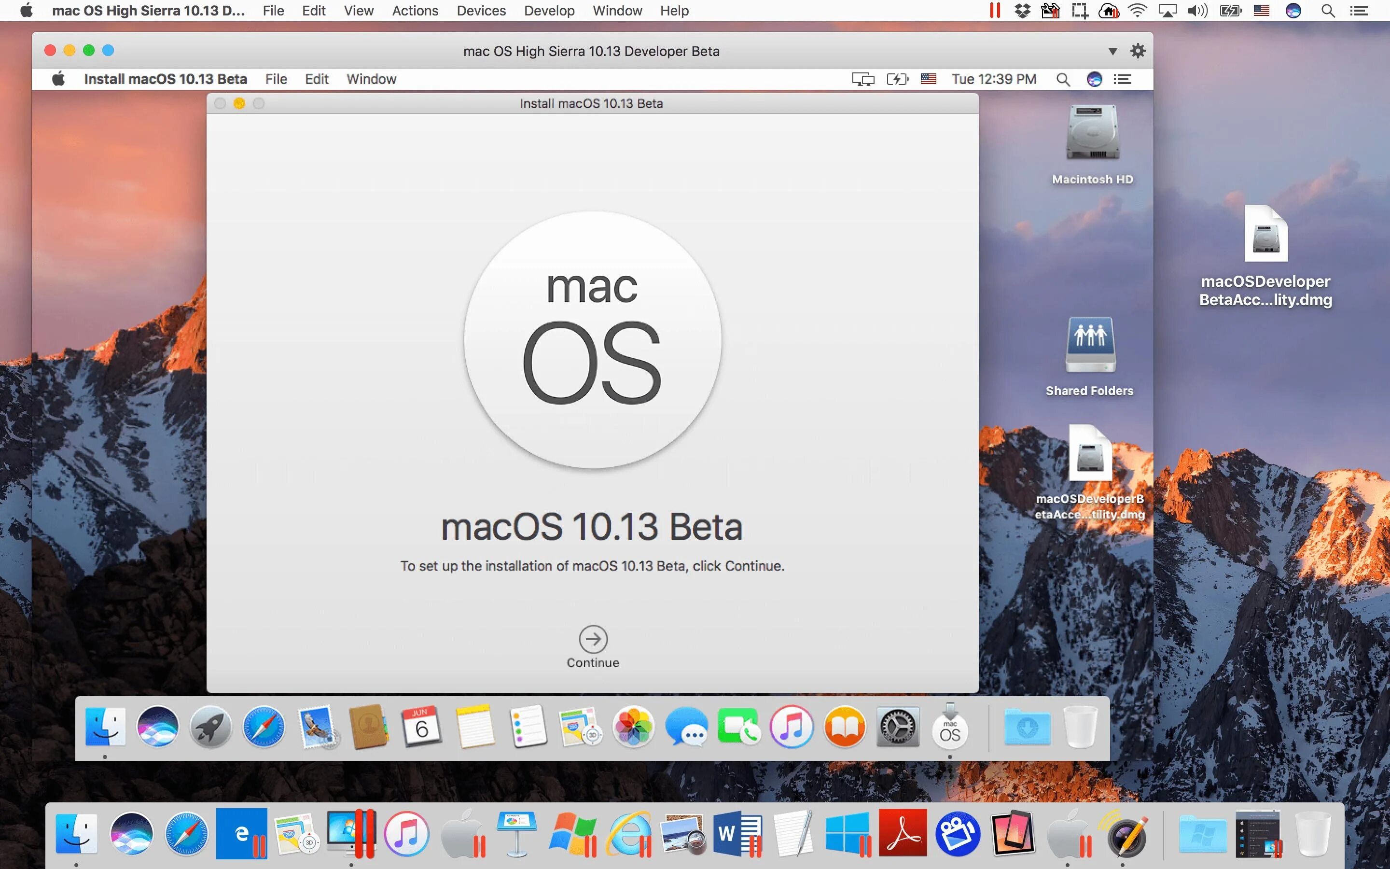Open Reminders in the VM dock
Image resolution: width=1390 pixels, height=869 pixels.
click(x=528, y=727)
